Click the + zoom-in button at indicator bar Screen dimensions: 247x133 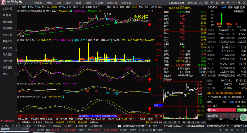pos(156,119)
